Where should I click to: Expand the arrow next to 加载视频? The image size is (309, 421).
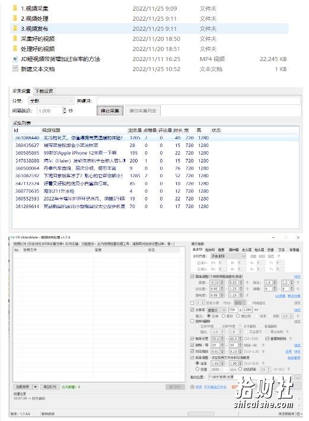click(x=36, y=387)
